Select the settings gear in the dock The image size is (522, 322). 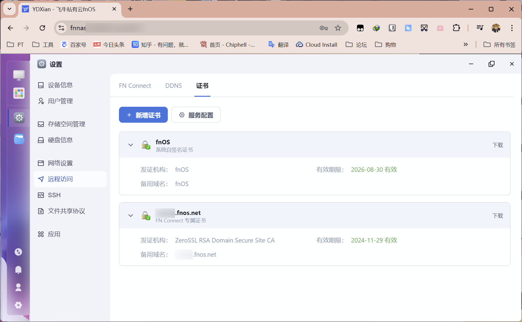point(19,118)
